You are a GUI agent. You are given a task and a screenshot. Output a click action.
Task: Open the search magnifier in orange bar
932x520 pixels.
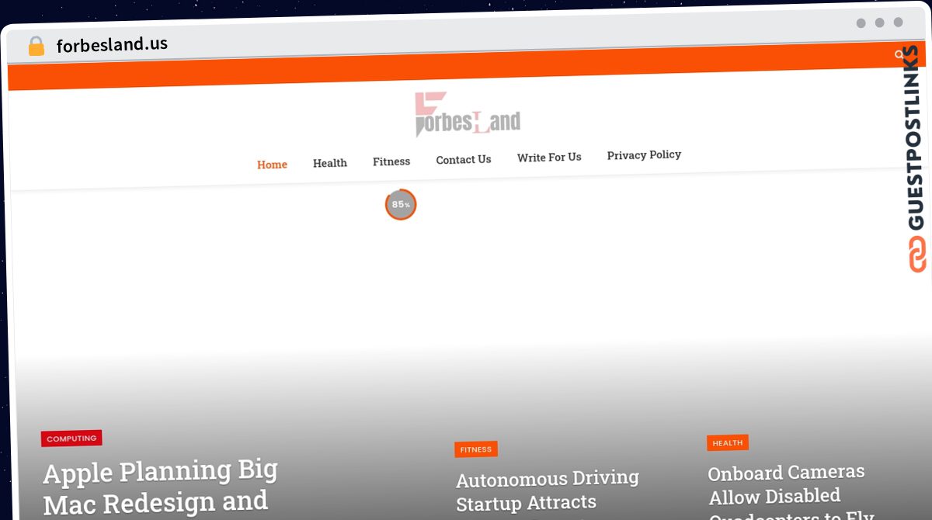coord(899,54)
